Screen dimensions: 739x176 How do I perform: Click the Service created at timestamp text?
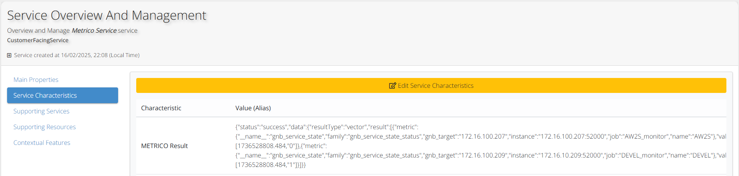coord(77,55)
